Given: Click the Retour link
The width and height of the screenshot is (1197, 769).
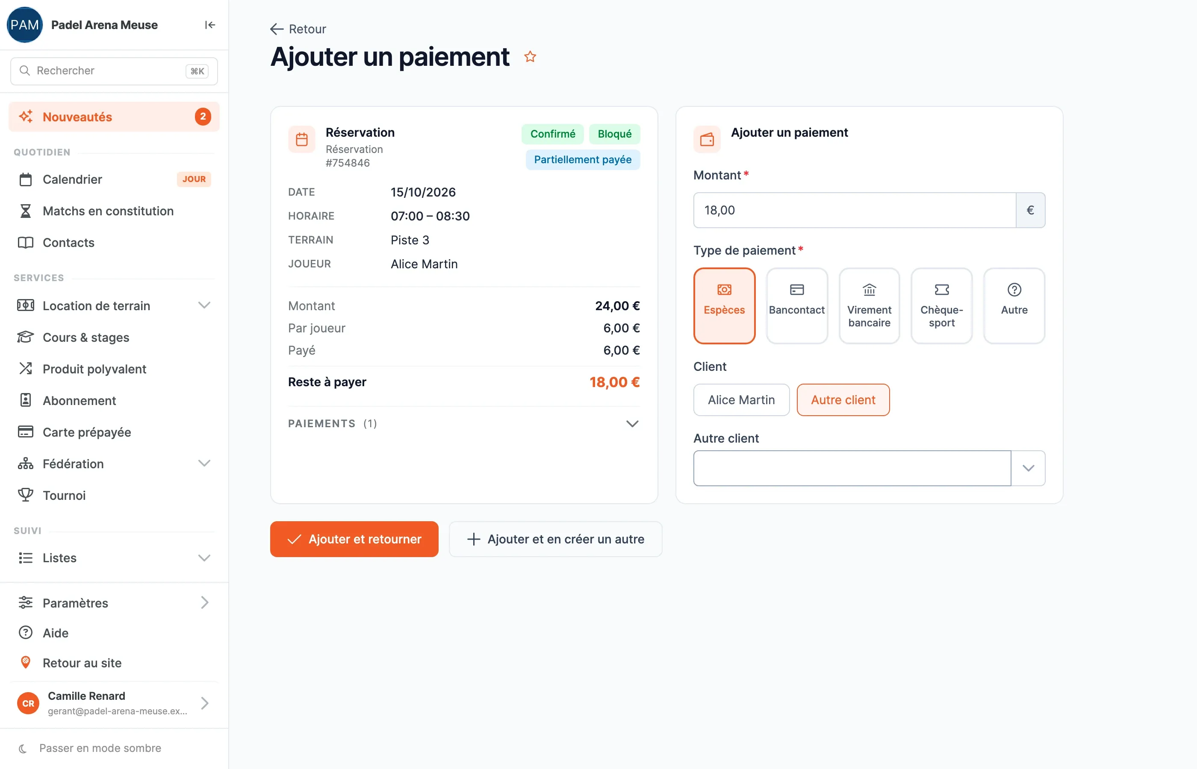Looking at the screenshot, I should pyautogui.click(x=298, y=29).
